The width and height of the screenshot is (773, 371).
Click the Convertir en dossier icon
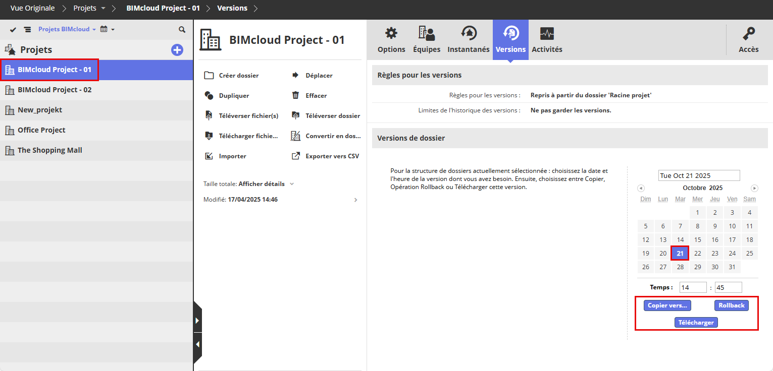tap(296, 136)
